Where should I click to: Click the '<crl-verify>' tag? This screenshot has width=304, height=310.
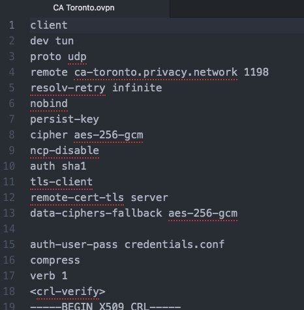(68, 292)
